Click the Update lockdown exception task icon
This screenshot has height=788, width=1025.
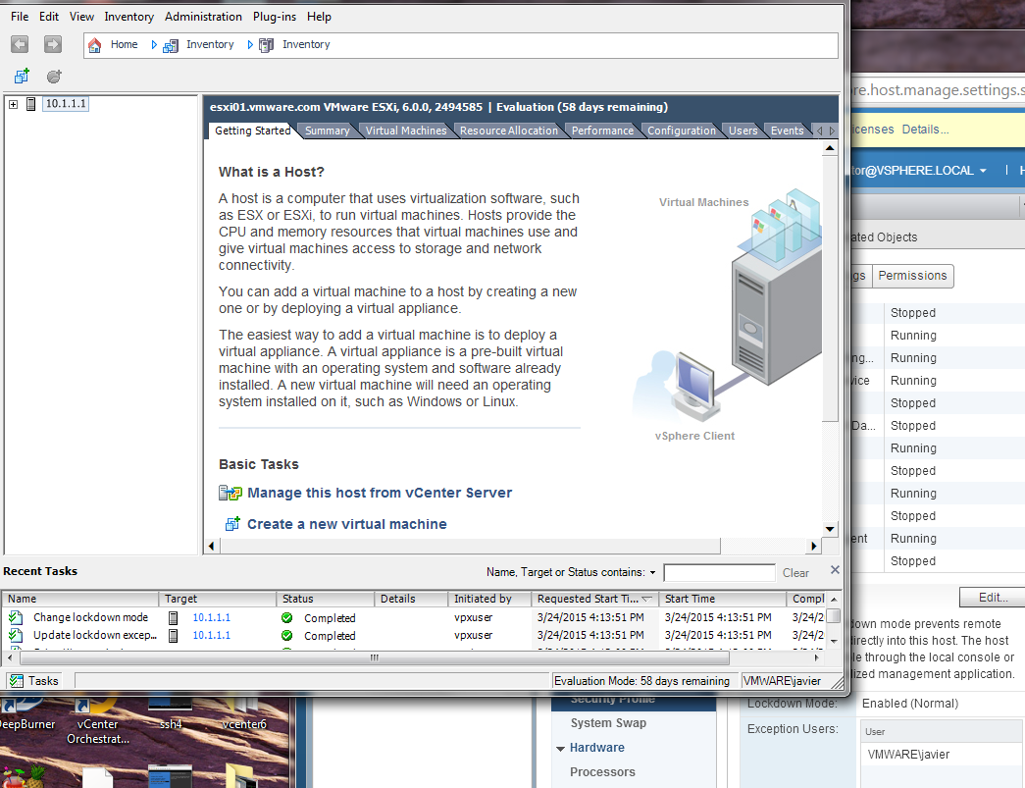point(16,635)
